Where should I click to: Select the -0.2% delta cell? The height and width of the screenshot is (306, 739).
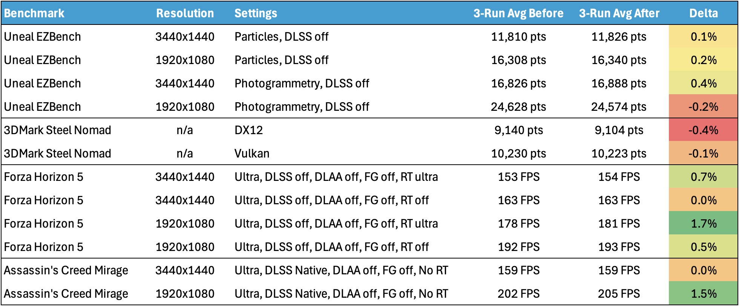[x=703, y=107]
